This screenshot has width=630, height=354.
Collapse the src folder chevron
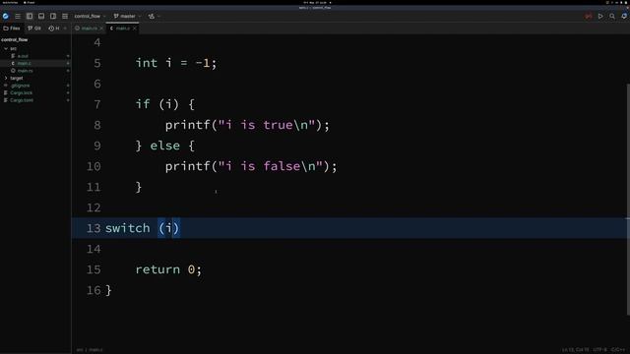coord(6,48)
